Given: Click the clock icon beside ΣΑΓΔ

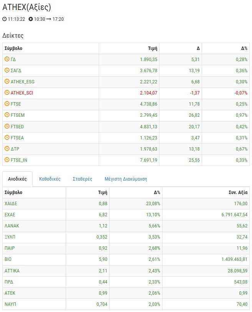Looking at the screenshot, I should pyautogui.click(x=7, y=70).
